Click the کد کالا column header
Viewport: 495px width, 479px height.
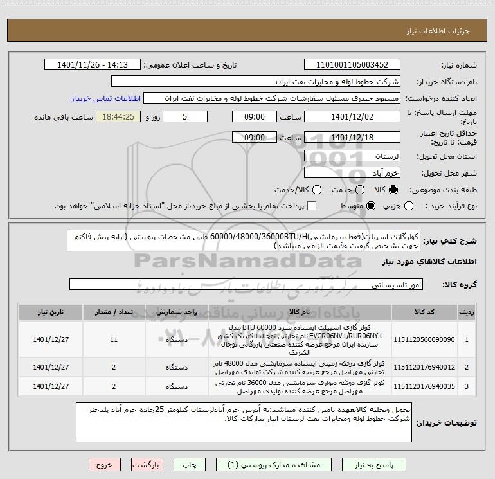pyautogui.click(x=424, y=312)
